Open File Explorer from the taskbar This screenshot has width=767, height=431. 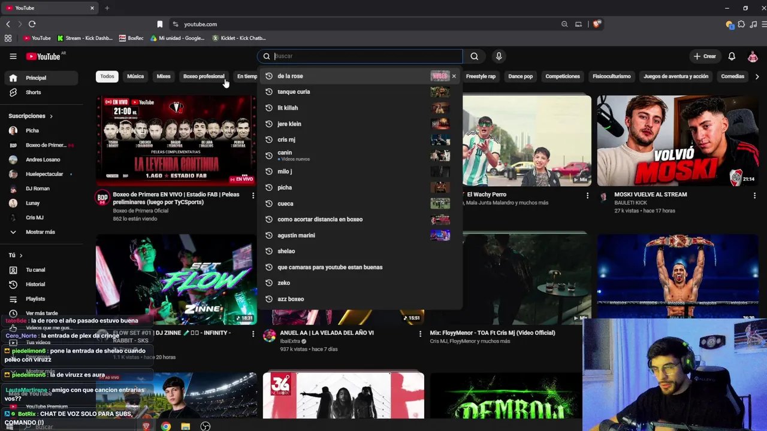(x=186, y=426)
